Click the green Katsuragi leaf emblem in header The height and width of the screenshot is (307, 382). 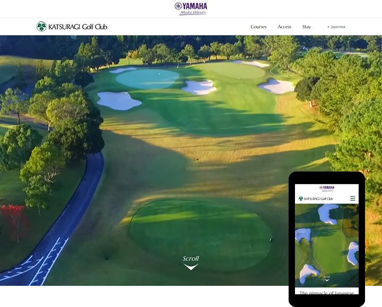coord(41,26)
